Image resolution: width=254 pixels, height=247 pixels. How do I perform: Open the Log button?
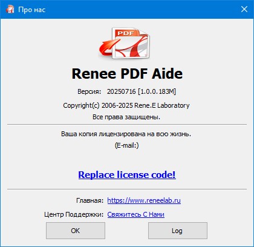(x=178, y=231)
